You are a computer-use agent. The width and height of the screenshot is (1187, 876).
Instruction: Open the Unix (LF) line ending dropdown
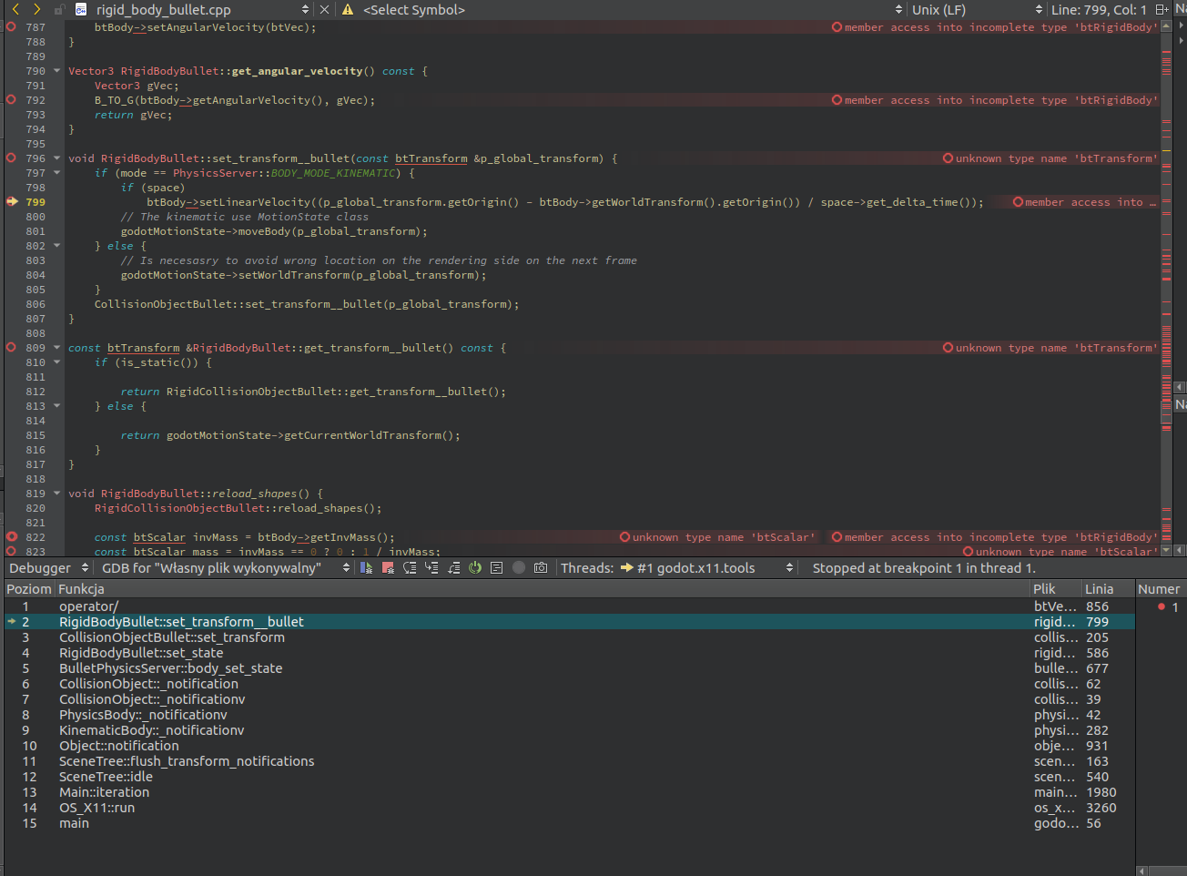click(977, 9)
